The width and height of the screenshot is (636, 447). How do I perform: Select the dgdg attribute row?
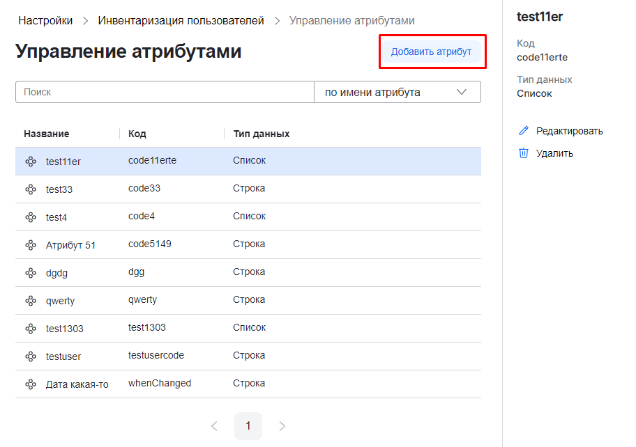click(248, 272)
